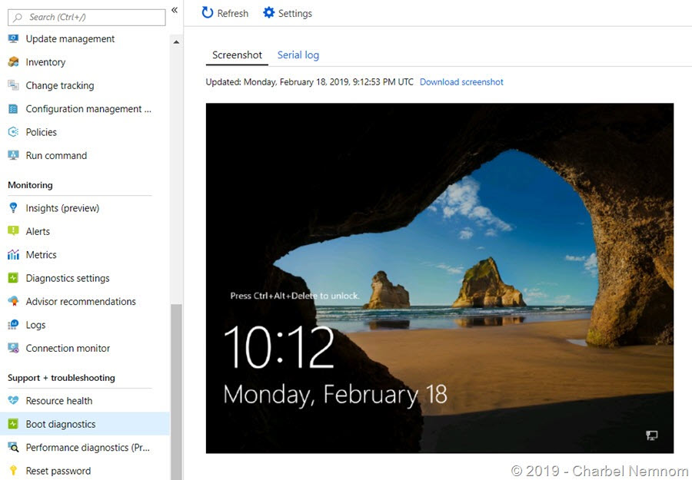Click the Reset password key icon
The width and height of the screenshot is (692, 480).
pos(13,471)
